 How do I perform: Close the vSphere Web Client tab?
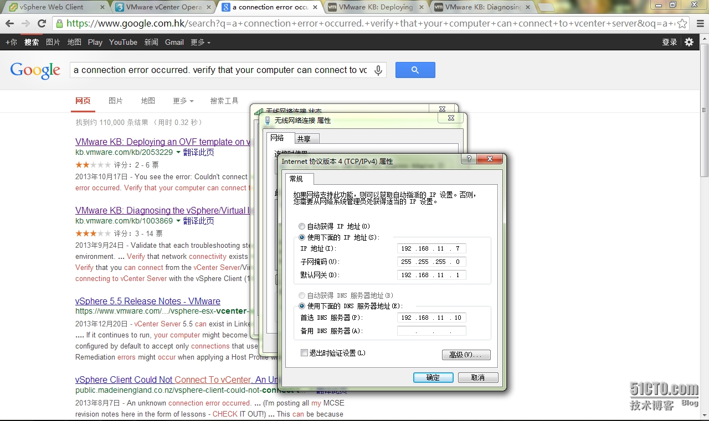tap(102, 7)
